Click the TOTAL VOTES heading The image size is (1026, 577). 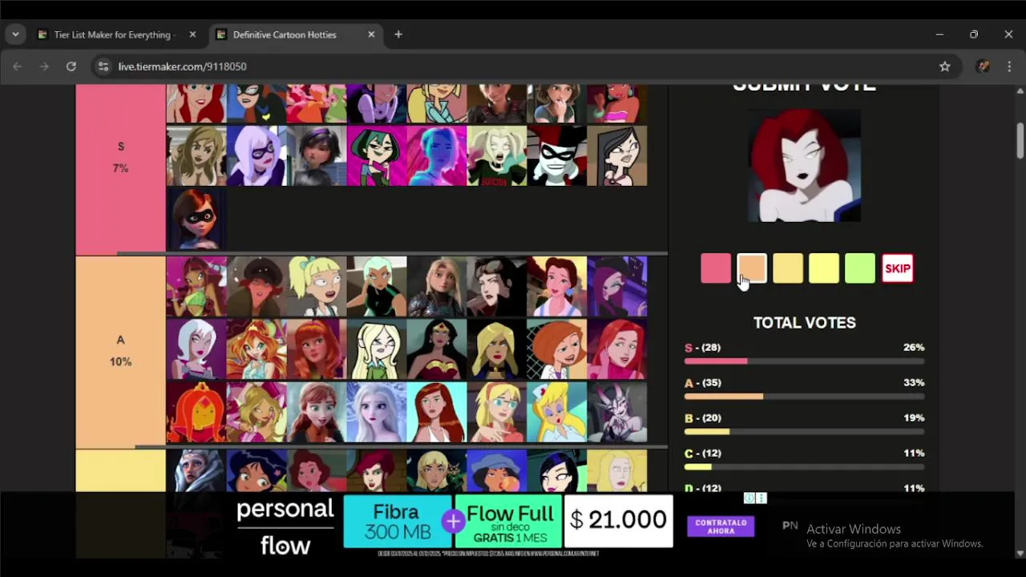(804, 322)
